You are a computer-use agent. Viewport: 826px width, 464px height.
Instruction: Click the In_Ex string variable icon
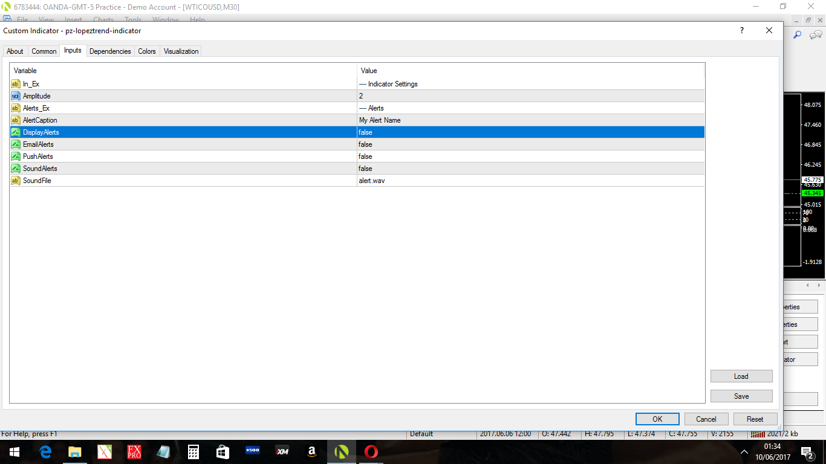click(x=16, y=84)
